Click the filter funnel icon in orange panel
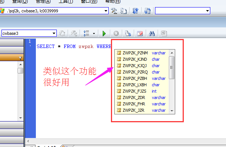226x147 pixels. [20, 58]
